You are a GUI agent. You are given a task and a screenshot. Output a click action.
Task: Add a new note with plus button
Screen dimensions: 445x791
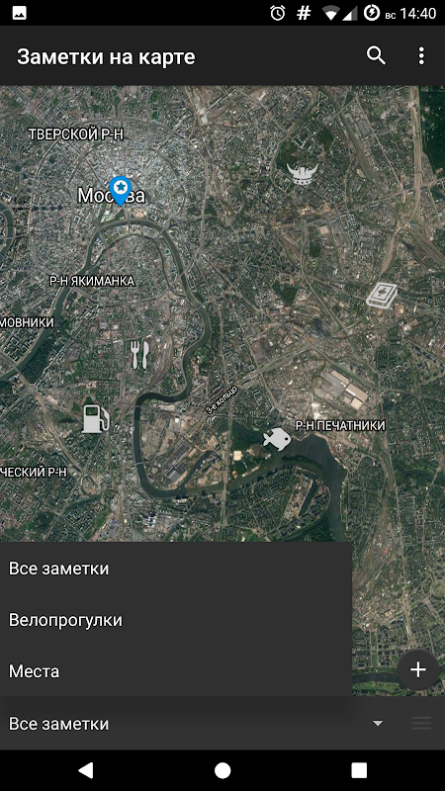(x=417, y=670)
